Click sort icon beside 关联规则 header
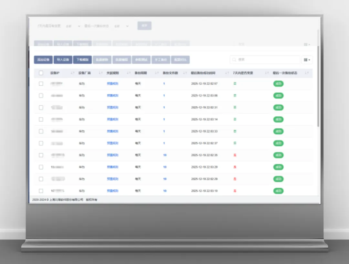 (x=129, y=73)
